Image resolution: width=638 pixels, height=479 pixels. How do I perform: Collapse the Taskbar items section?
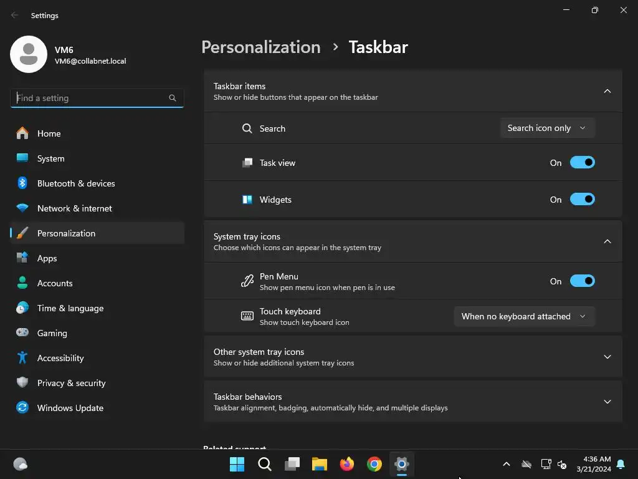[607, 91]
